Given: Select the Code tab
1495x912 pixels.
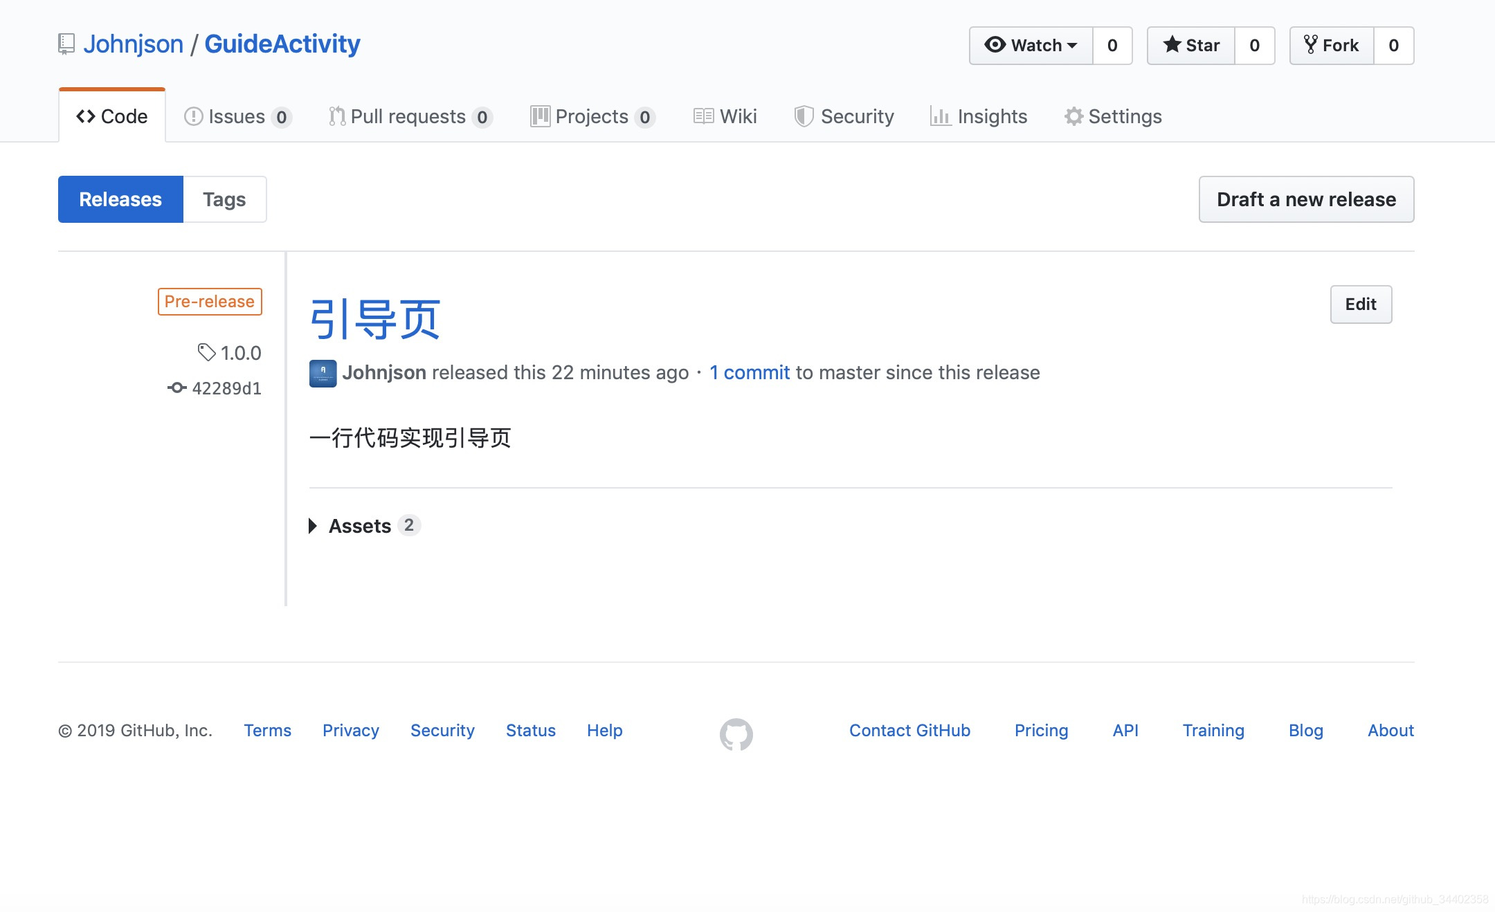Looking at the screenshot, I should [x=112, y=116].
